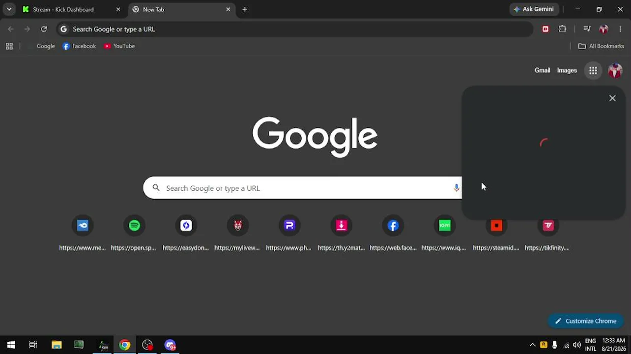
Task: Open the tab search dropdown arrow
Action: (x=9, y=9)
